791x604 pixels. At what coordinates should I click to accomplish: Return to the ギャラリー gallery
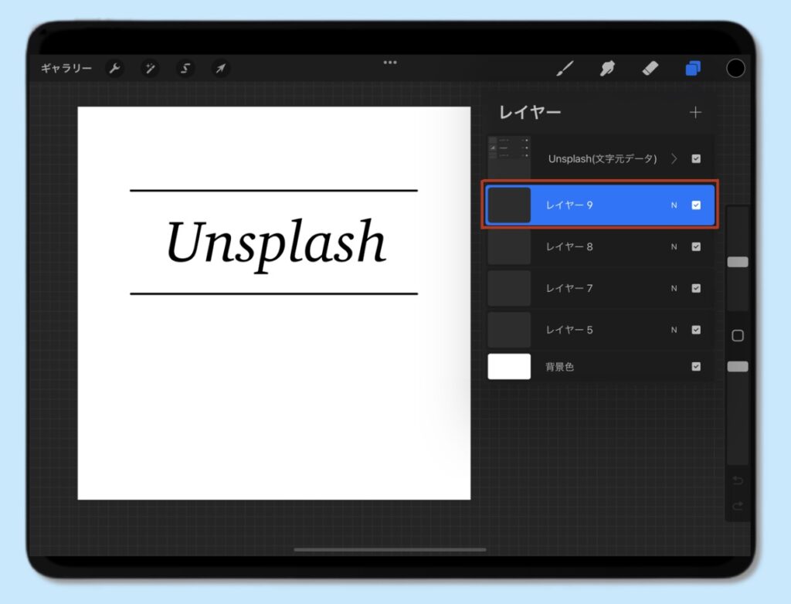pyautogui.click(x=66, y=68)
